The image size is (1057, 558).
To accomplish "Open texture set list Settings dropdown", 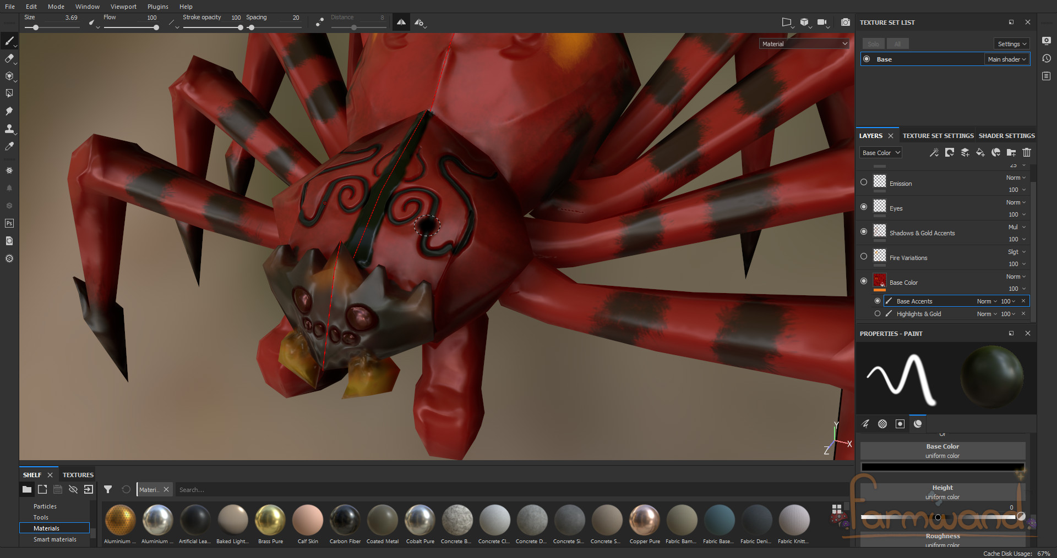I will 1012,43.
